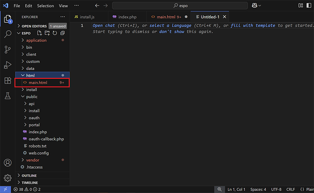Toggle the primary sidebar layout button

[301, 6]
